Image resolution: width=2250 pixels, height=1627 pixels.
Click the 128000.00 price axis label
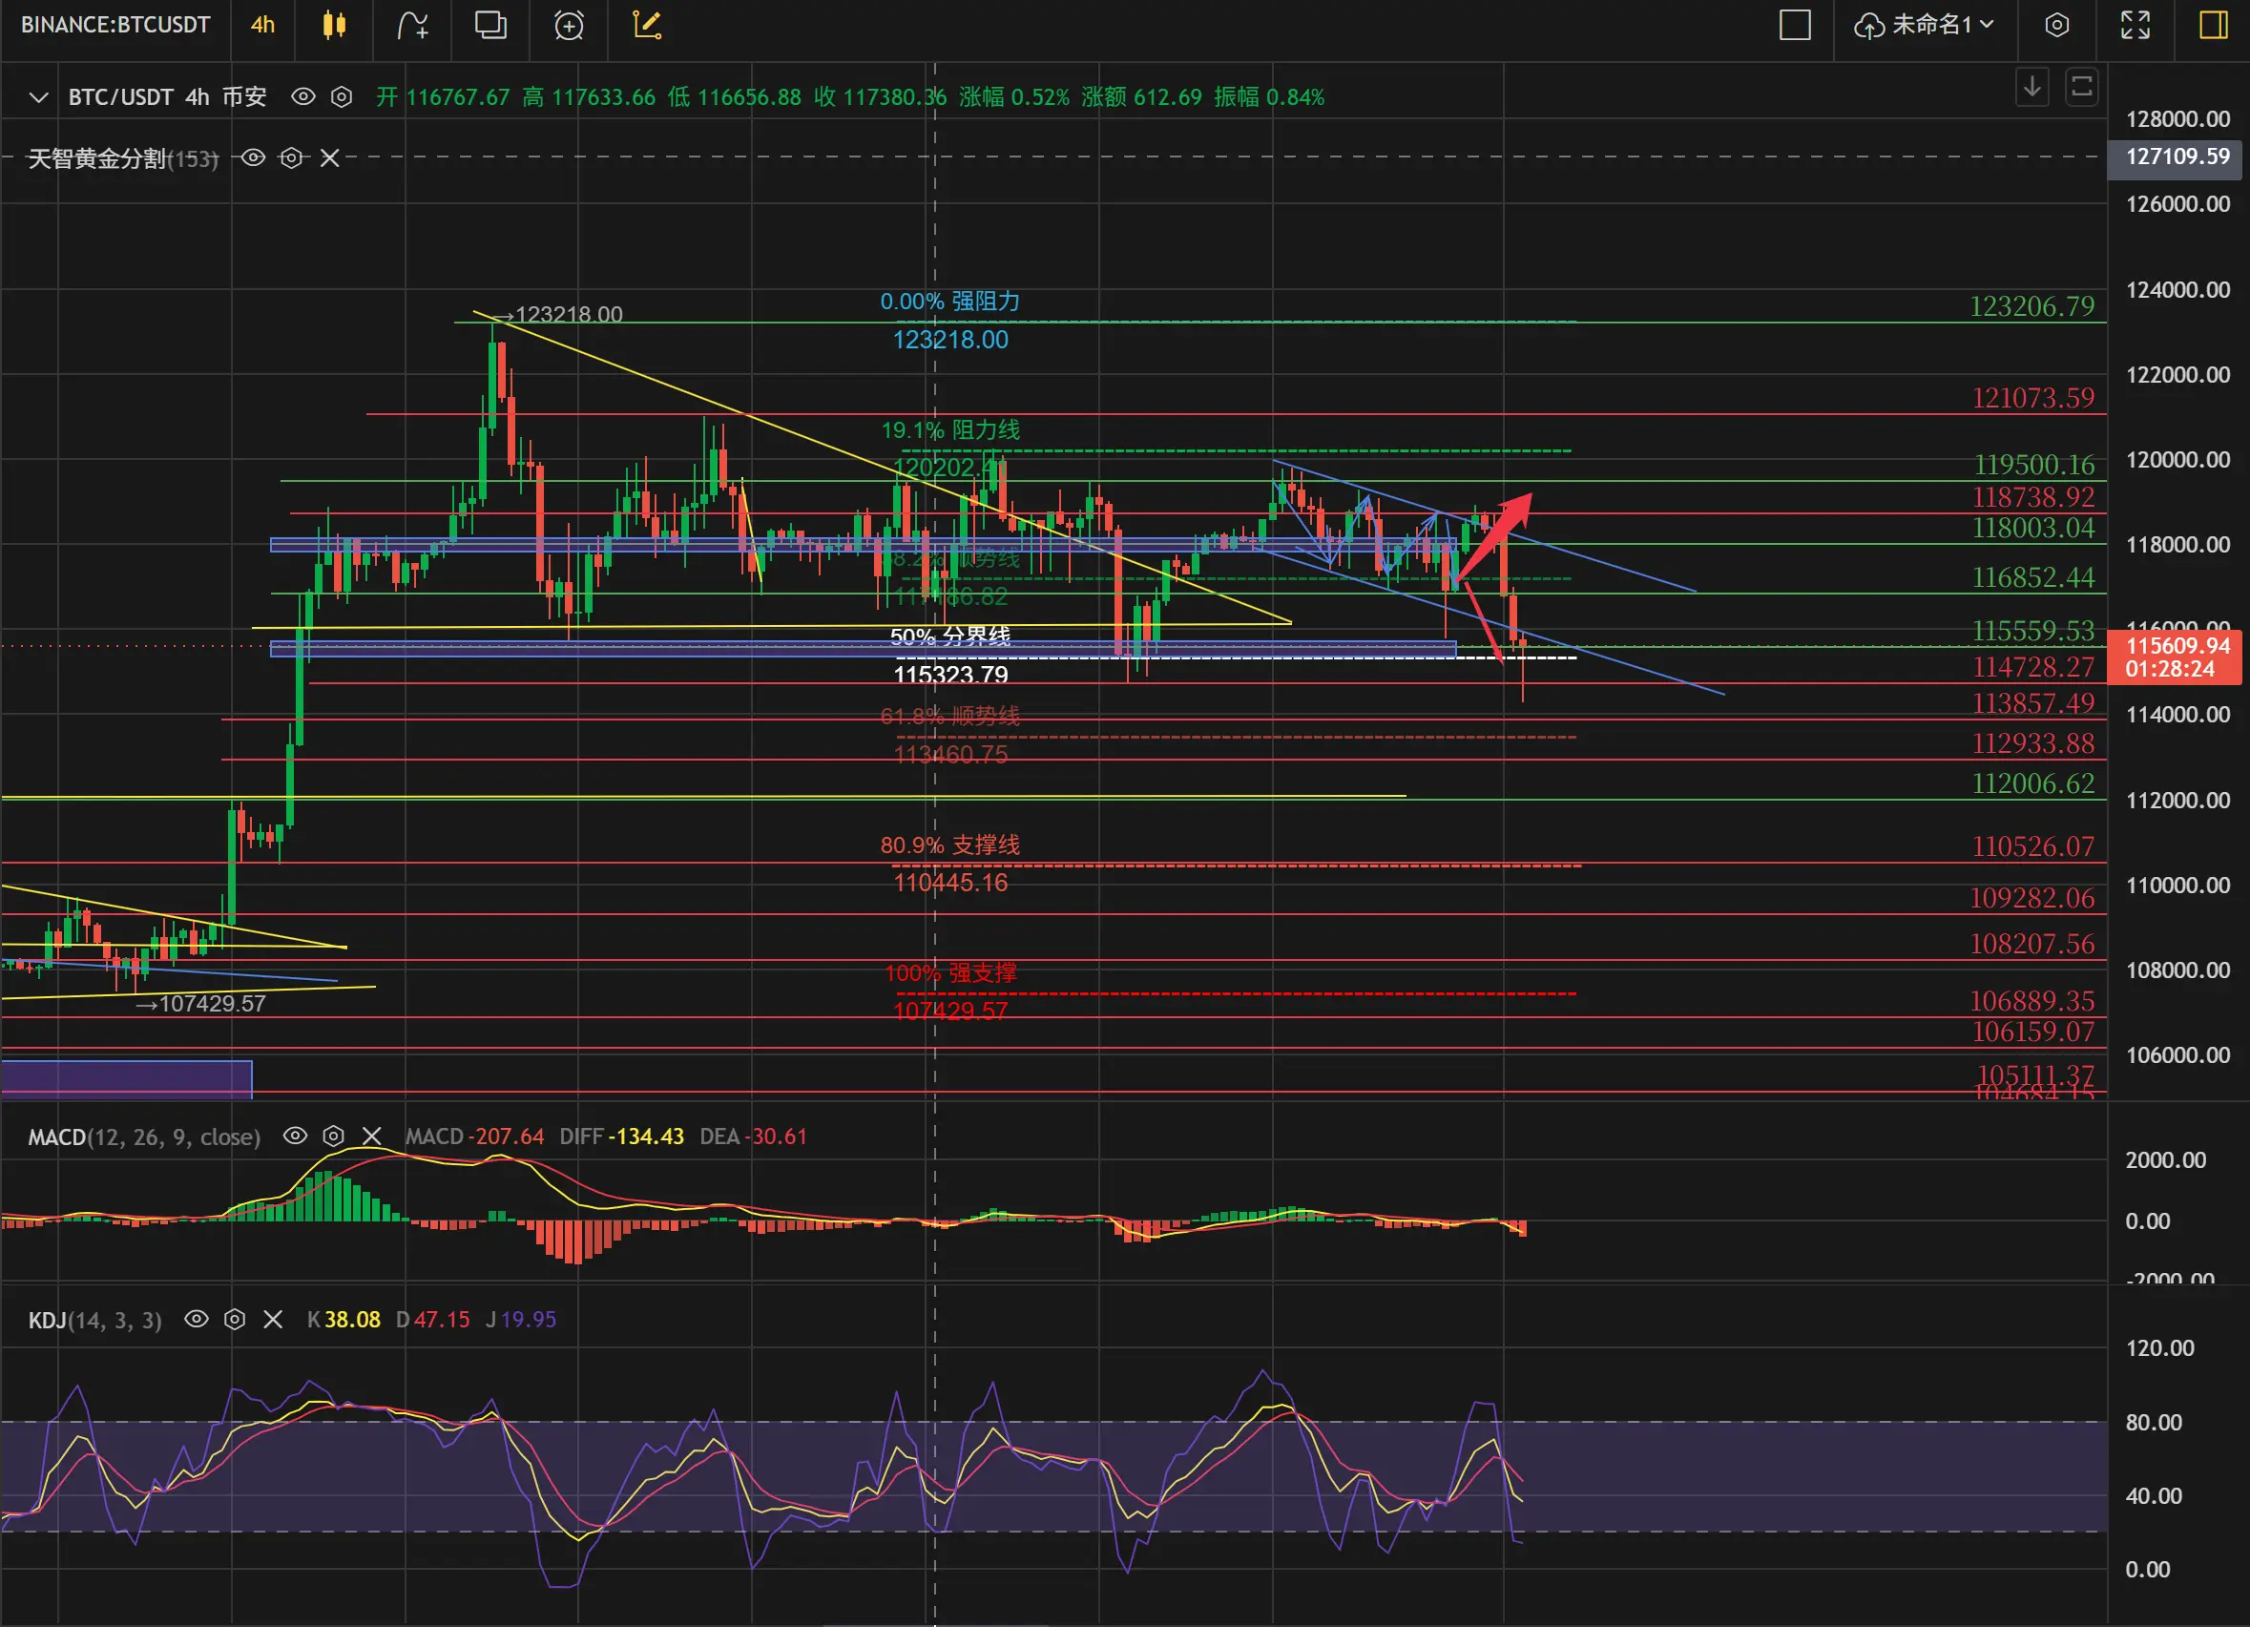tap(2177, 119)
